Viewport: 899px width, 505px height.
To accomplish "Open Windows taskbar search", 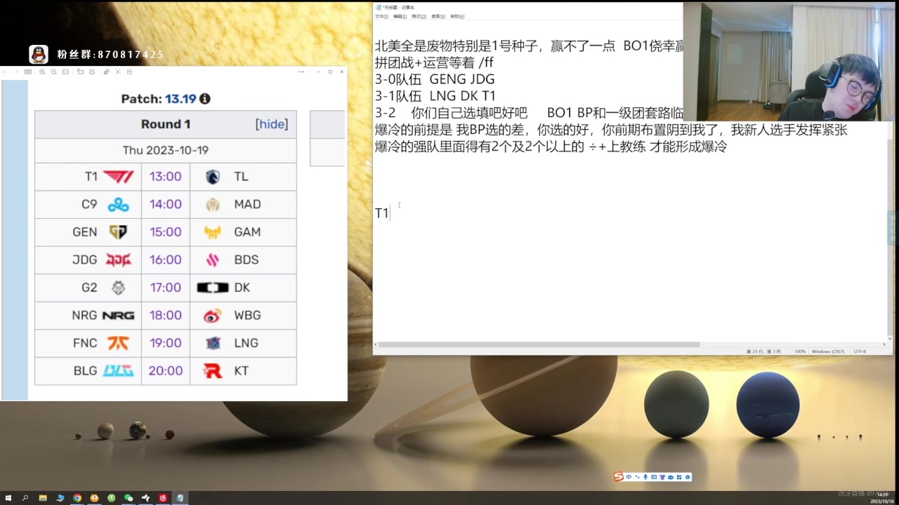I will [25, 498].
